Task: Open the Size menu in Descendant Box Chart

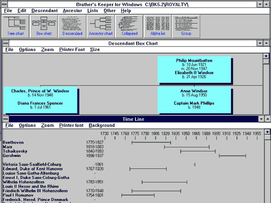Action: click(x=95, y=50)
